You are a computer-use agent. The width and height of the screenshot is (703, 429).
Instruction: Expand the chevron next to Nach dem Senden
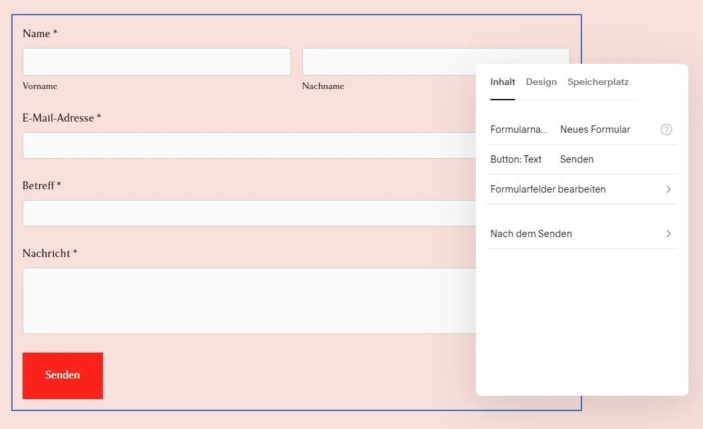[668, 234]
